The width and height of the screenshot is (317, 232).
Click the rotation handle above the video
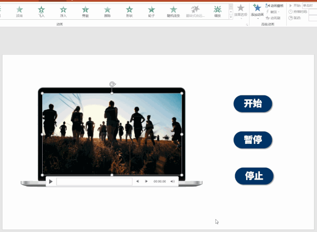(113, 84)
